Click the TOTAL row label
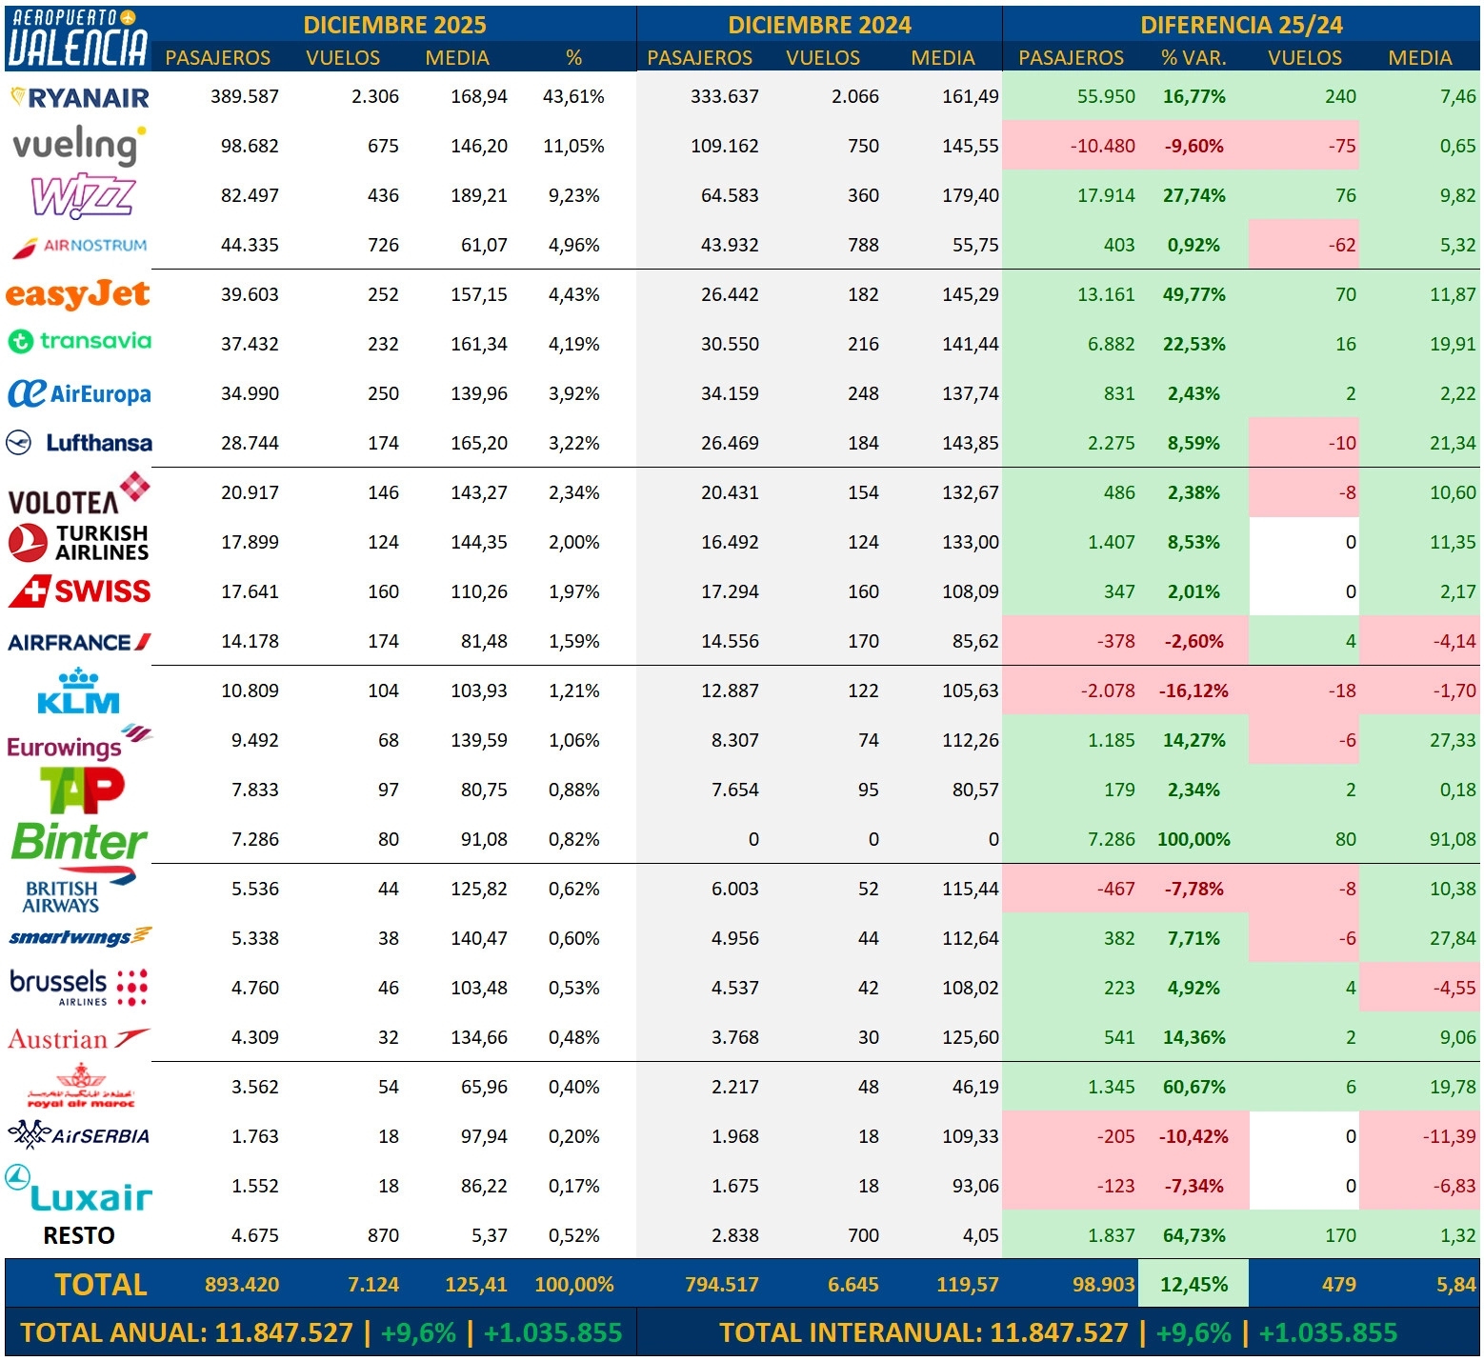Viewport: 1484px width, 1361px height. tap(101, 1285)
